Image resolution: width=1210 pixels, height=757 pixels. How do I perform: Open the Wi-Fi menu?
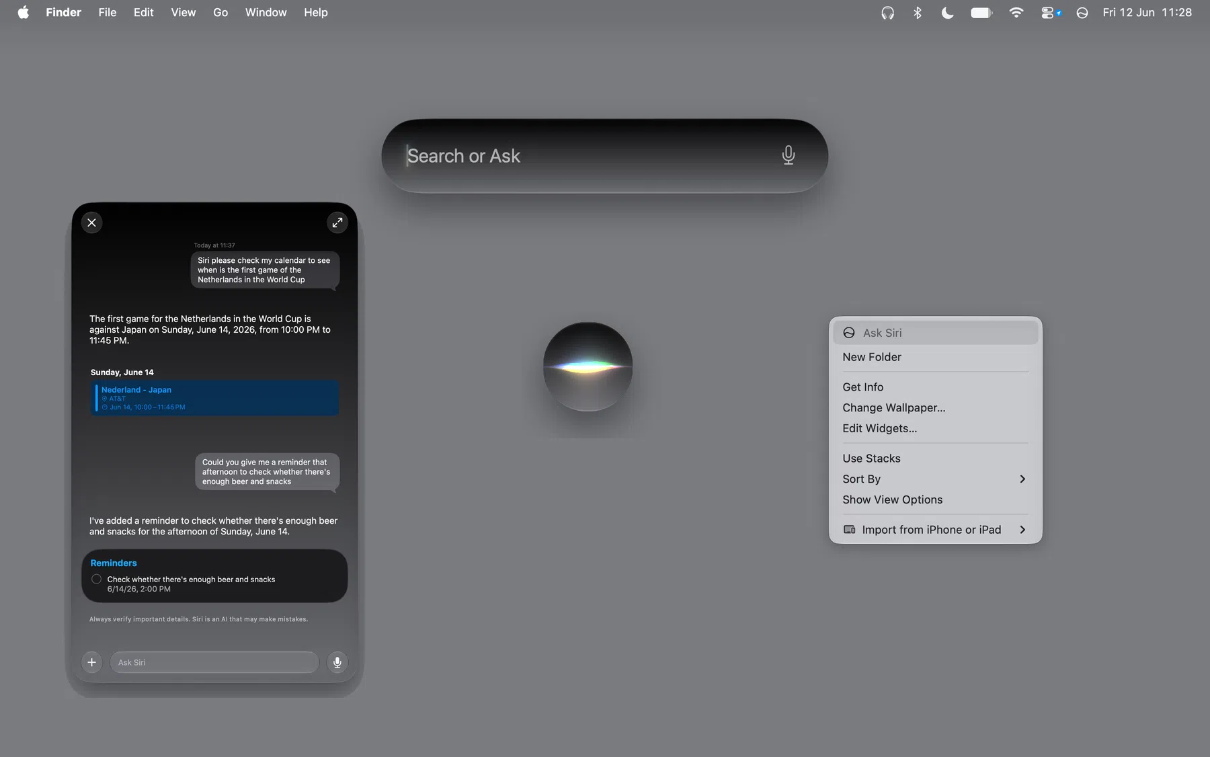(x=1016, y=13)
